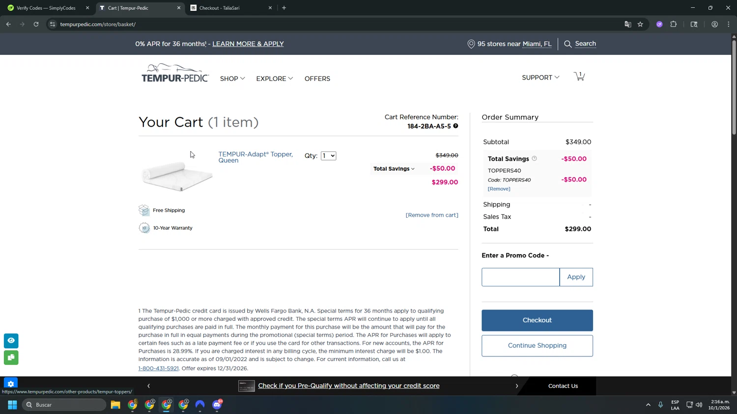737x414 pixels.
Task: Go to previous banner with left arrow
Action: click(x=148, y=386)
